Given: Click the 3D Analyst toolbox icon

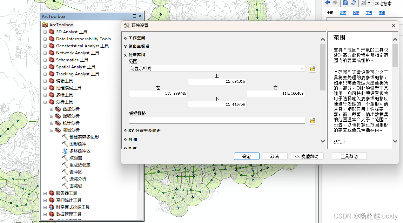Looking at the screenshot, I should [52, 32].
